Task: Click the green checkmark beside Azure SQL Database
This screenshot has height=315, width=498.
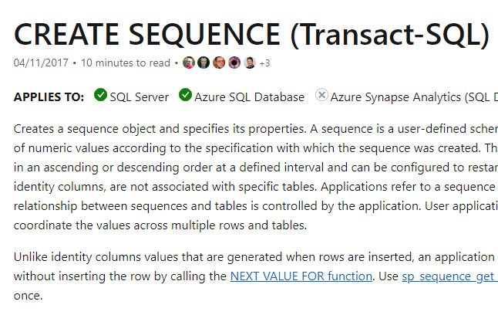Action: pos(185,95)
